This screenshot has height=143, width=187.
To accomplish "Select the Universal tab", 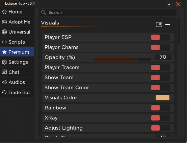I will 17,32.
